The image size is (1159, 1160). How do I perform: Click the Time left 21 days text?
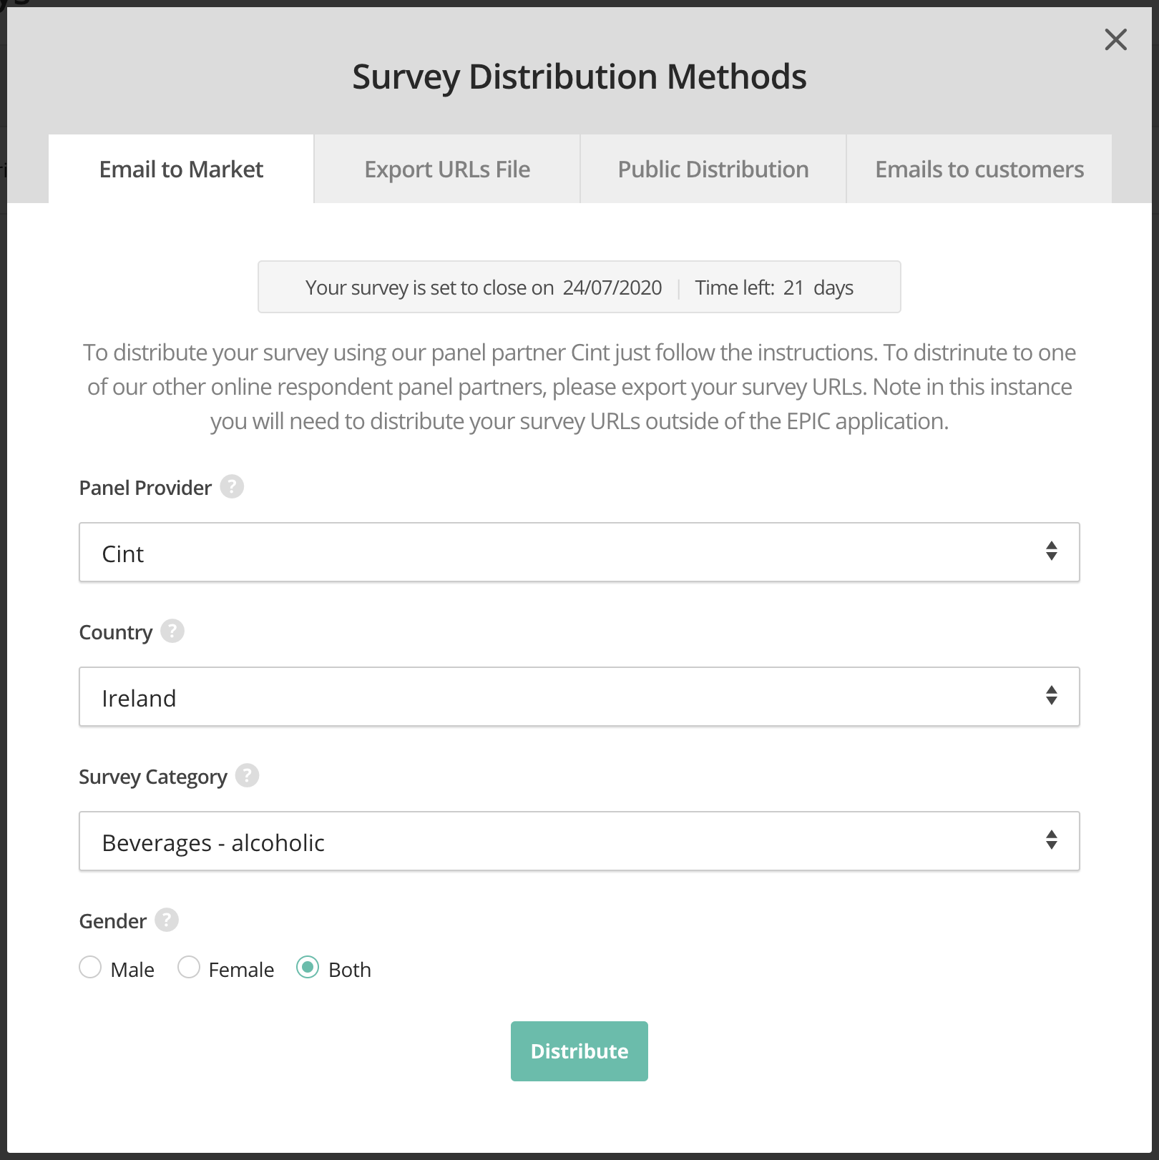tap(774, 287)
